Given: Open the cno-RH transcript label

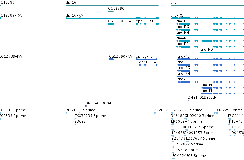Looking at the screenshot, I should tap(183, 33).
